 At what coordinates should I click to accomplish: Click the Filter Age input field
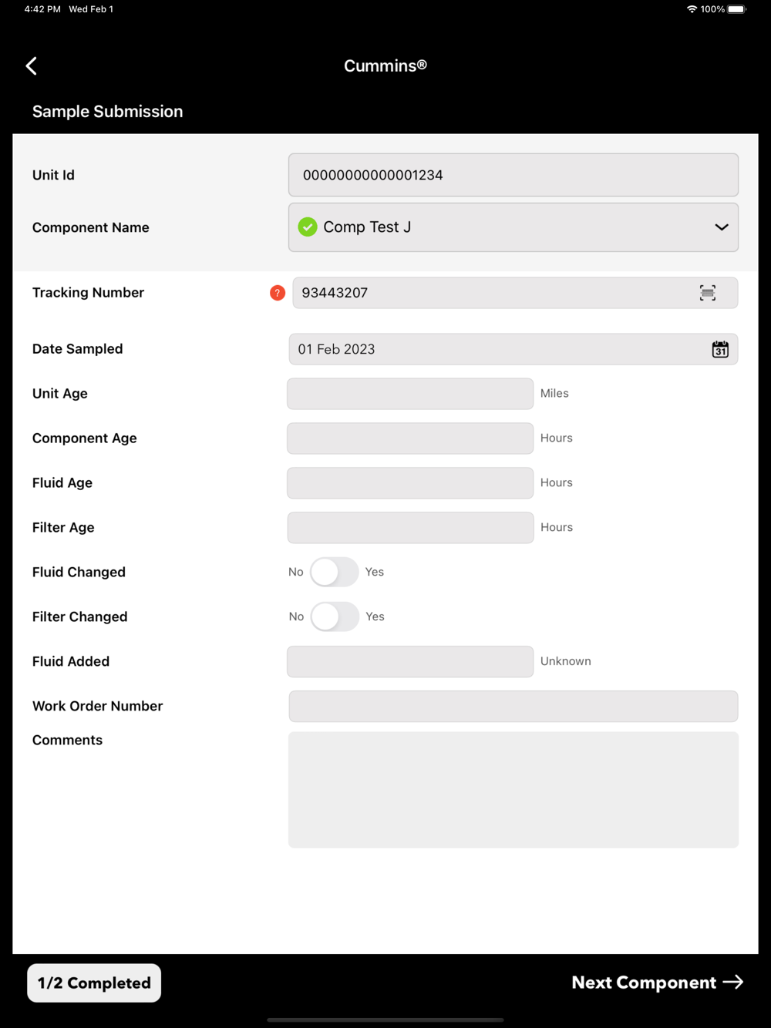point(410,528)
